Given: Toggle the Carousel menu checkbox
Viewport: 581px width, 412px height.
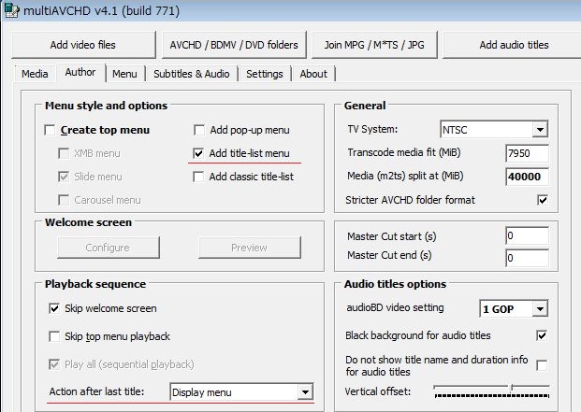Looking at the screenshot, I should click(x=64, y=200).
